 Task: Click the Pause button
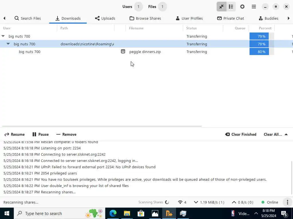pyautogui.click(x=41, y=135)
